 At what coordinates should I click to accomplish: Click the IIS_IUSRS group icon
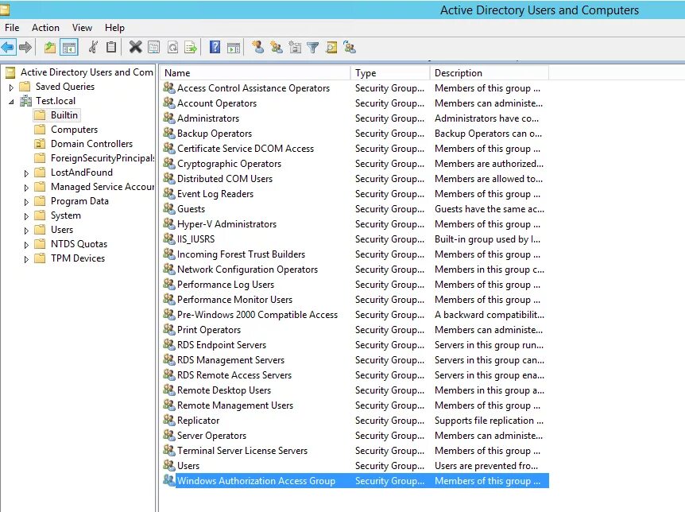[168, 239]
